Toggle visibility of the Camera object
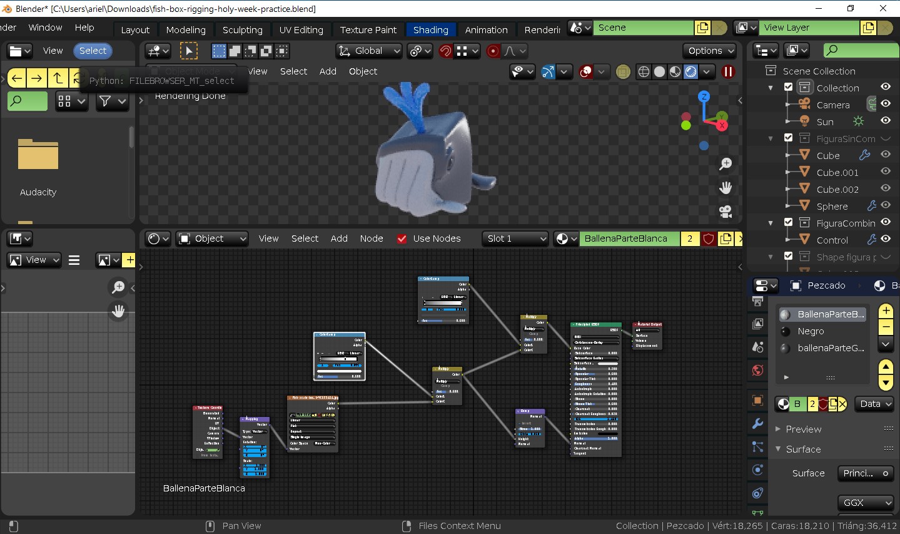The image size is (900, 534). coord(886,104)
